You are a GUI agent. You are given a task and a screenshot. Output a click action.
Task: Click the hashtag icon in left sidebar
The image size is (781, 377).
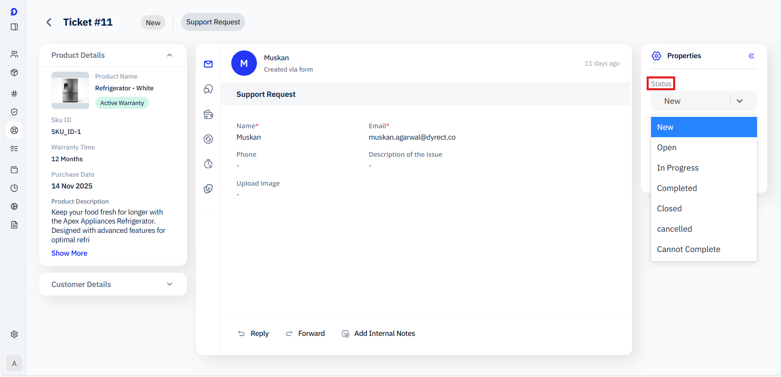click(x=14, y=94)
